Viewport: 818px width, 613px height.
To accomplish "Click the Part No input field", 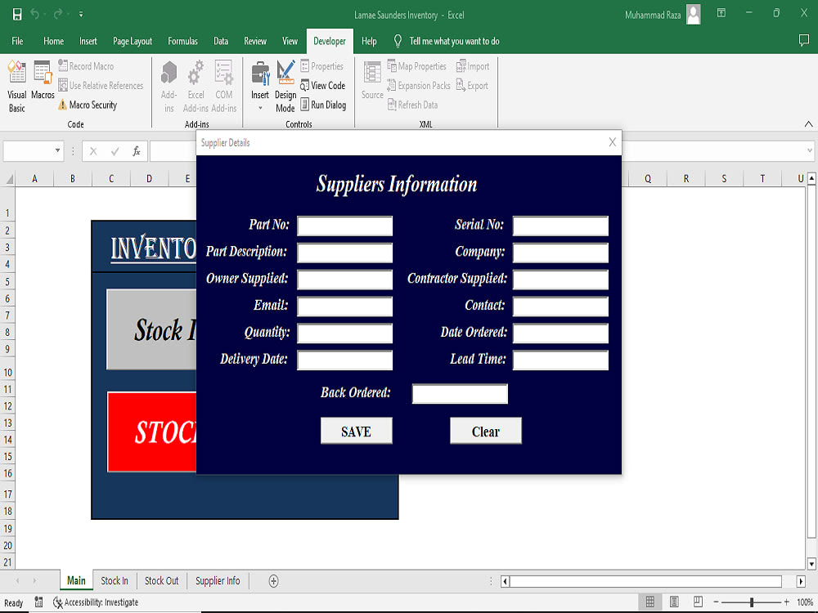I will [x=344, y=226].
